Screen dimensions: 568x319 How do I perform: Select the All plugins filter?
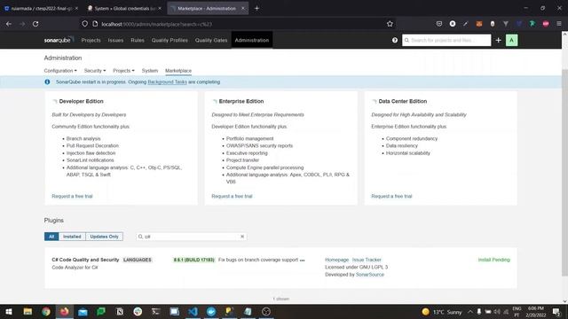tap(51, 237)
